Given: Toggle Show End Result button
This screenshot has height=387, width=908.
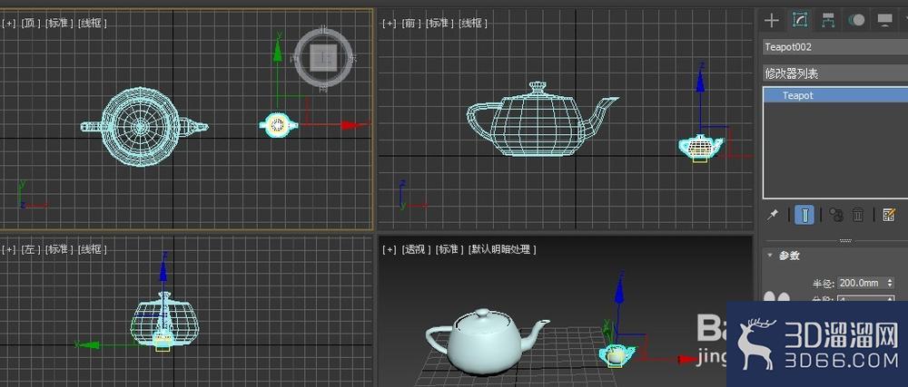Looking at the screenshot, I should click(x=804, y=215).
